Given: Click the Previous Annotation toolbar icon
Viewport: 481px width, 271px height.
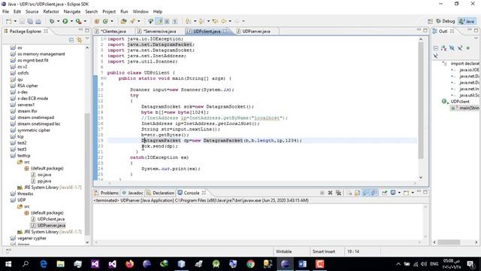Looking at the screenshot, I should point(201,21).
